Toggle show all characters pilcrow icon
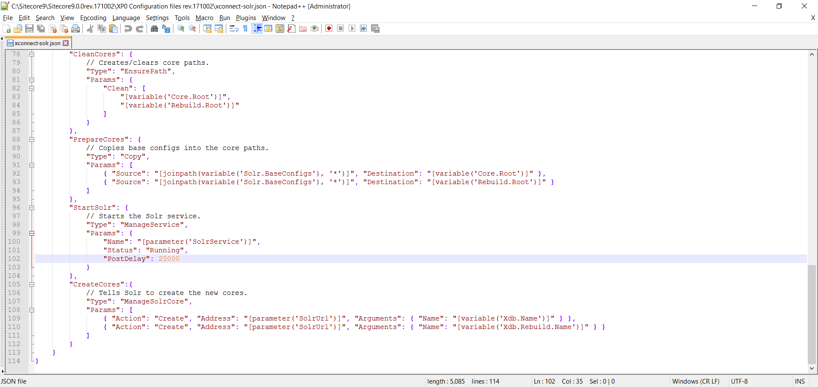Viewport: 818px width, 387px height. (245, 29)
